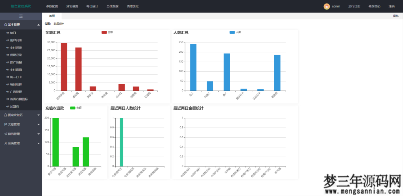
Task: Toggle the red 金额 legend series
Action: pyautogui.click(x=104, y=32)
